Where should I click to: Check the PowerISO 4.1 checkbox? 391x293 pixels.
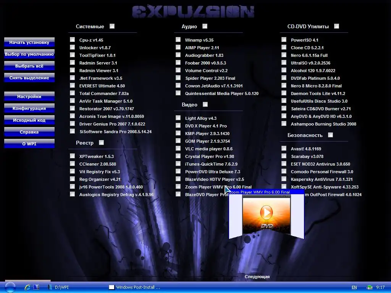(x=284, y=40)
